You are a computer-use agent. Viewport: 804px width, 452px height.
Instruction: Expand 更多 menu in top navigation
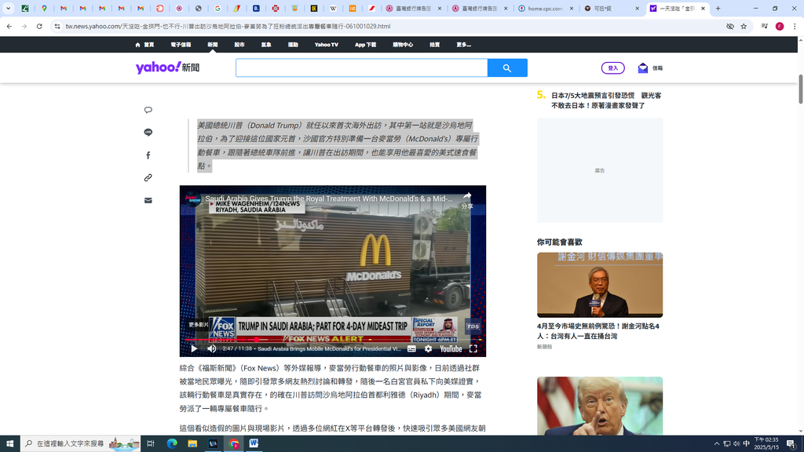(x=463, y=45)
